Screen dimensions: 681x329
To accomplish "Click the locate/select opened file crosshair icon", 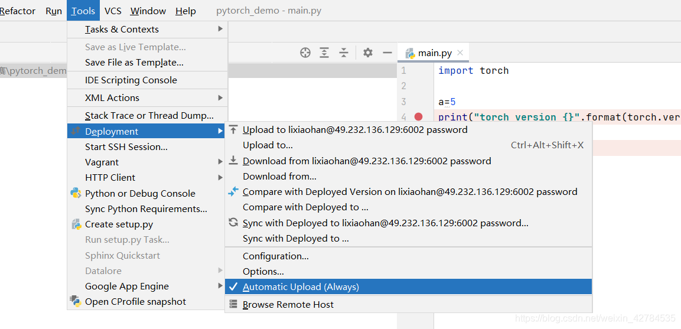I will click(305, 53).
